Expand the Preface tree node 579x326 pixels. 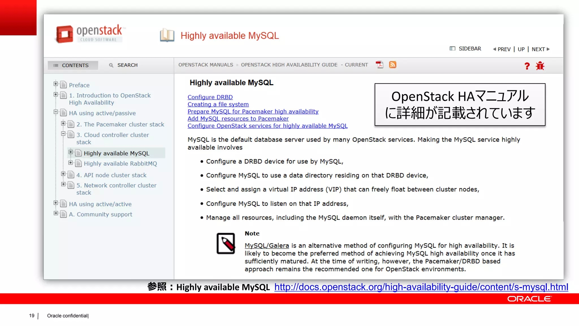(56, 84)
